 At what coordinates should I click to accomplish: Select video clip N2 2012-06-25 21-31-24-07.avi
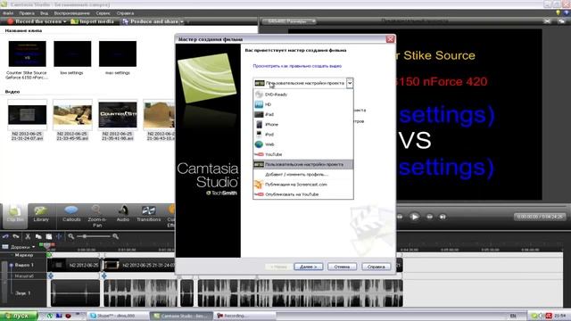coord(28,115)
